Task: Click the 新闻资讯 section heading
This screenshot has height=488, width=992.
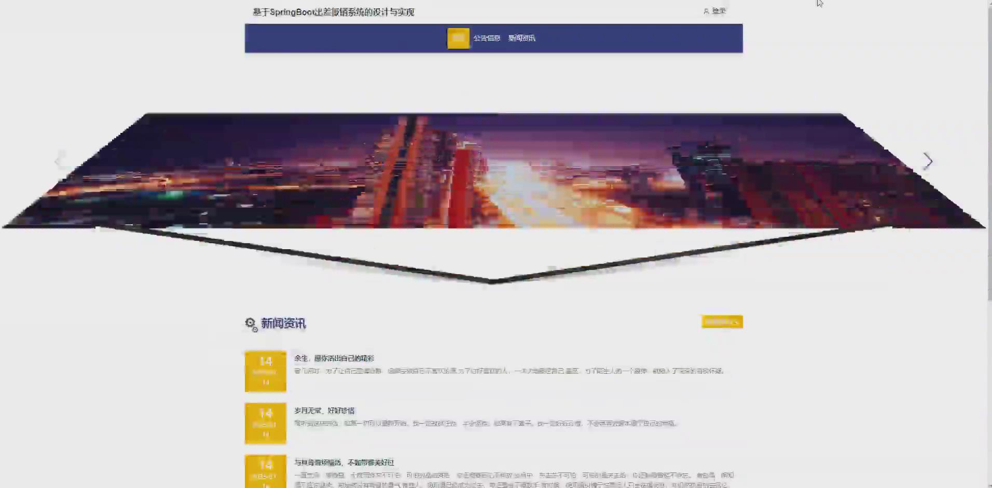Action: [x=283, y=323]
